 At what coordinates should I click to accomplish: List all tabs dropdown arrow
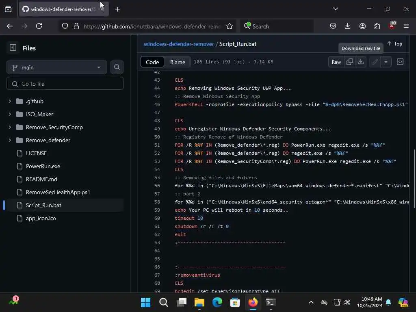click(x=335, y=9)
